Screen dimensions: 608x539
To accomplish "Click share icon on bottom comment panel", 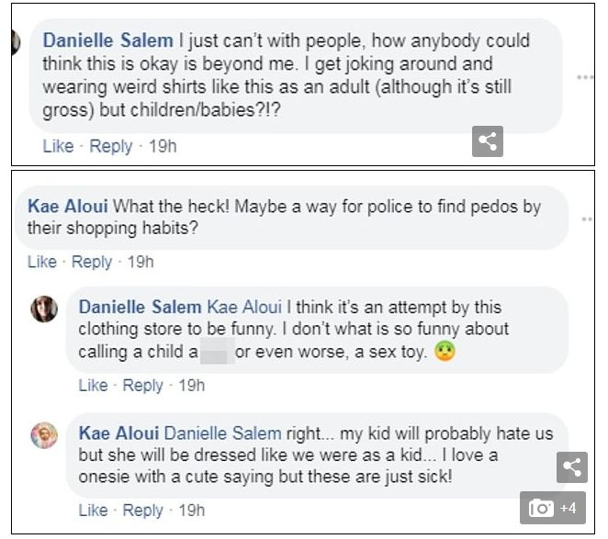I will (571, 467).
